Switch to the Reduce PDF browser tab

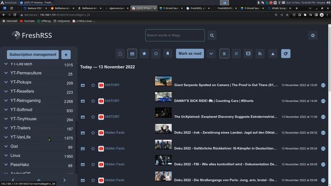[x=35, y=8]
